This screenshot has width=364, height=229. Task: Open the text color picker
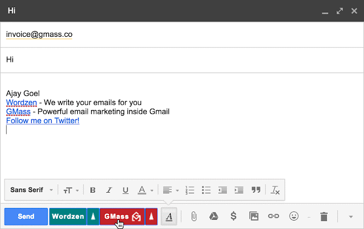pyautogui.click(x=146, y=190)
